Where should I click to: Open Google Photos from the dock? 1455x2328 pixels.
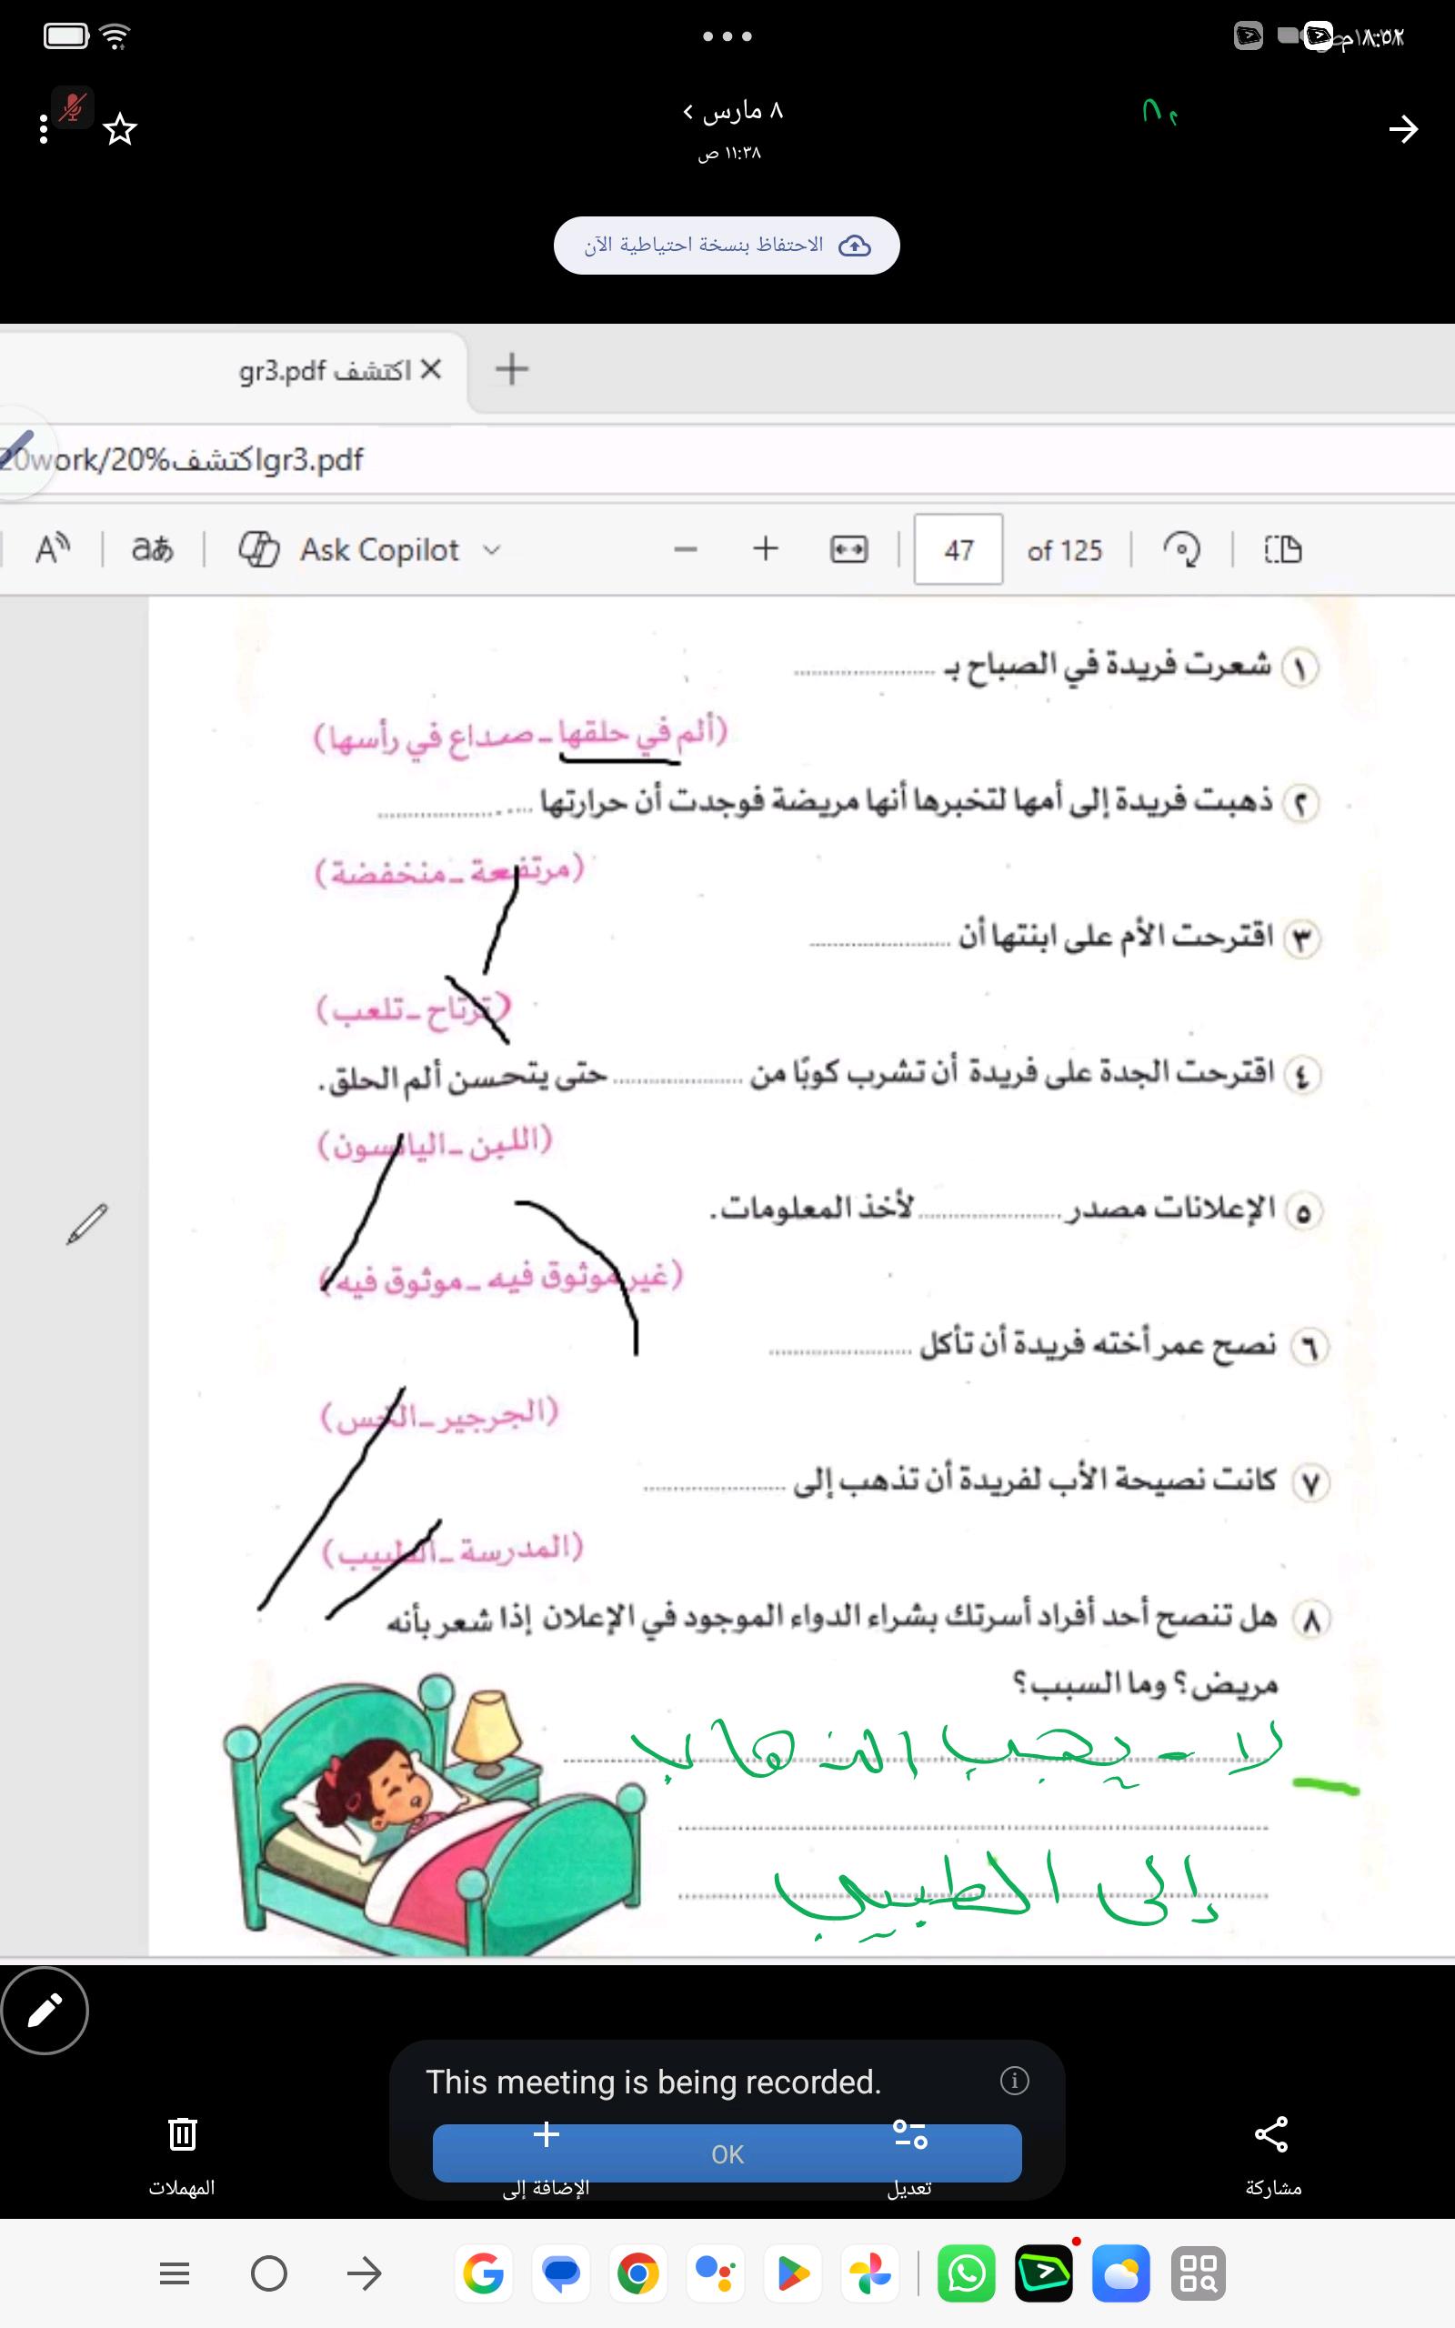click(871, 2273)
